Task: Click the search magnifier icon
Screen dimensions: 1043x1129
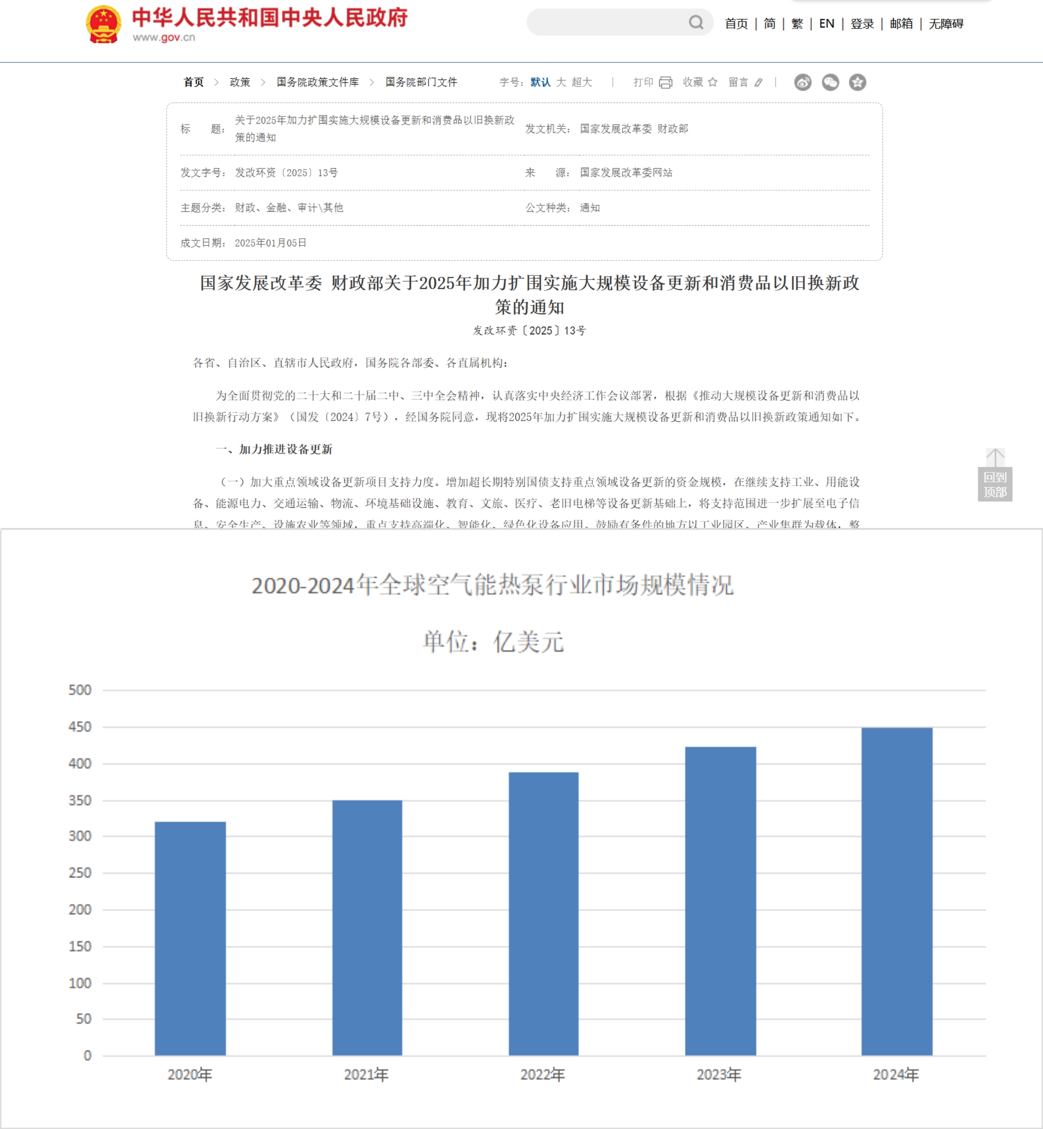Action: [x=696, y=22]
